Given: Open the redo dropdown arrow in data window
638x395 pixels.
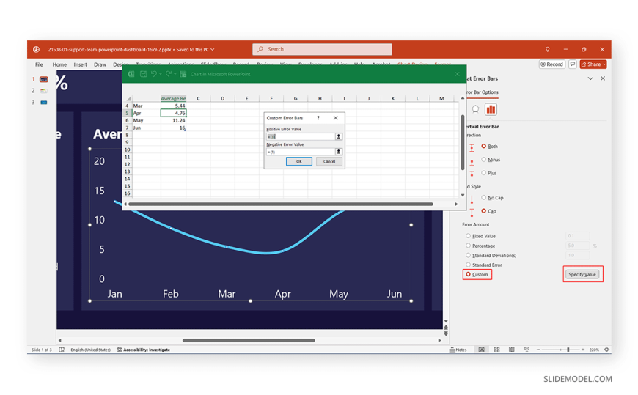Looking at the screenshot, I should [x=175, y=74].
